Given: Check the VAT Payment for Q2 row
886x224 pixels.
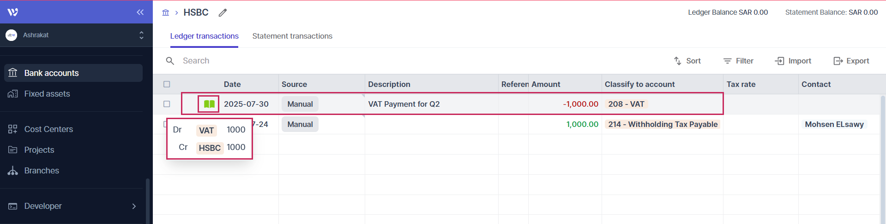Looking at the screenshot, I should 167,104.
